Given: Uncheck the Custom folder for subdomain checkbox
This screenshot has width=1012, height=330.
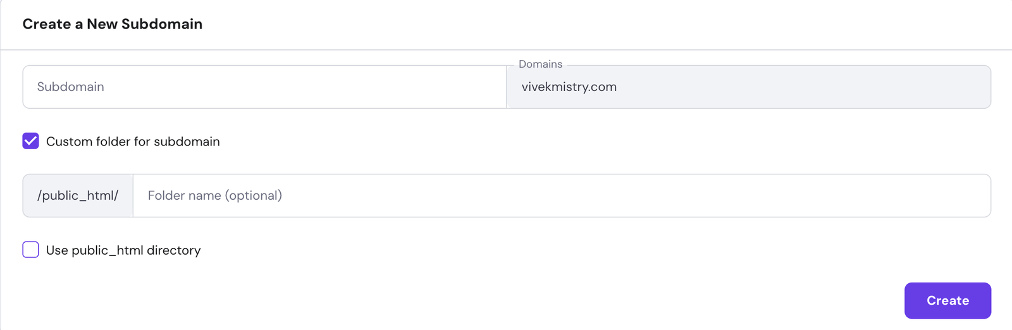Looking at the screenshot, I should point(30,141).
